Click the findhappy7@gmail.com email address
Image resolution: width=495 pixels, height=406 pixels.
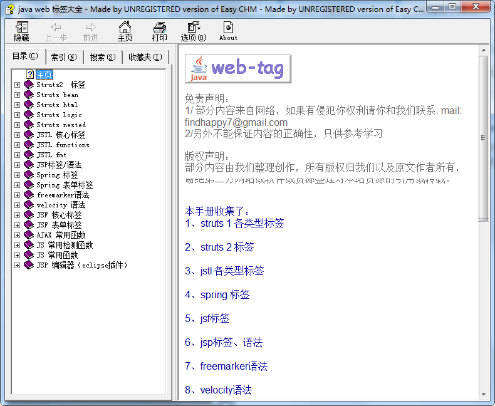[x=236, y=122]
